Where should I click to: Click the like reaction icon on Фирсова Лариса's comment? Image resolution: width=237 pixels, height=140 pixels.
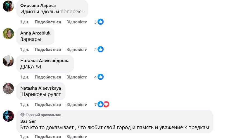pyautogui.click(x=101, y=22)
